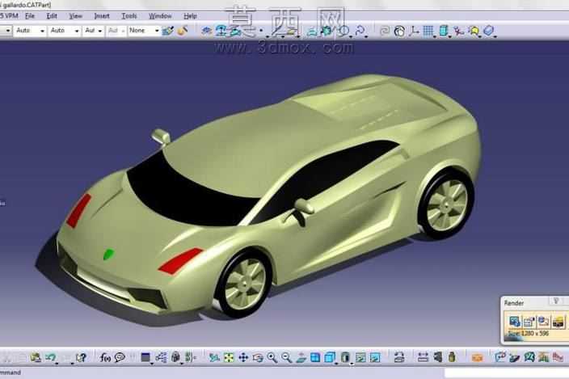Viewport: 569px width, 379px height.
Task: Open the Insert menu
Action: tap(102, 16)
